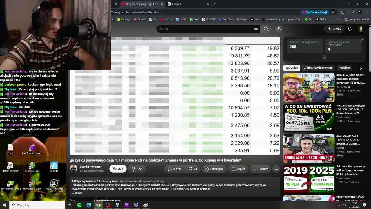The width and height of the screenshot is (371, 209).
Task: Click the Windows Wyszukaj search box
Action: point(37,205)
